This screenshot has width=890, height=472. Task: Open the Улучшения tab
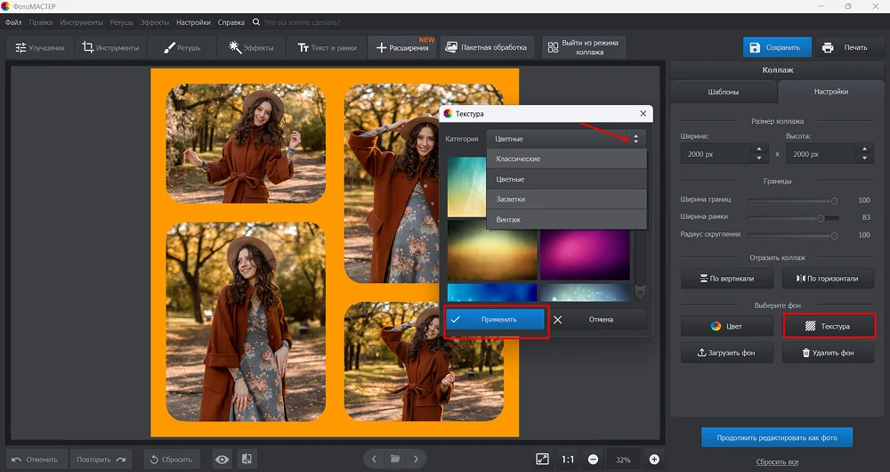[x=40, y=48]
